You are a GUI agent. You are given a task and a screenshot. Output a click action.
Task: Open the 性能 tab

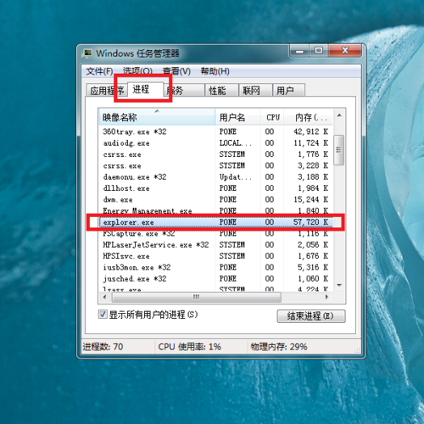[221, 91]
